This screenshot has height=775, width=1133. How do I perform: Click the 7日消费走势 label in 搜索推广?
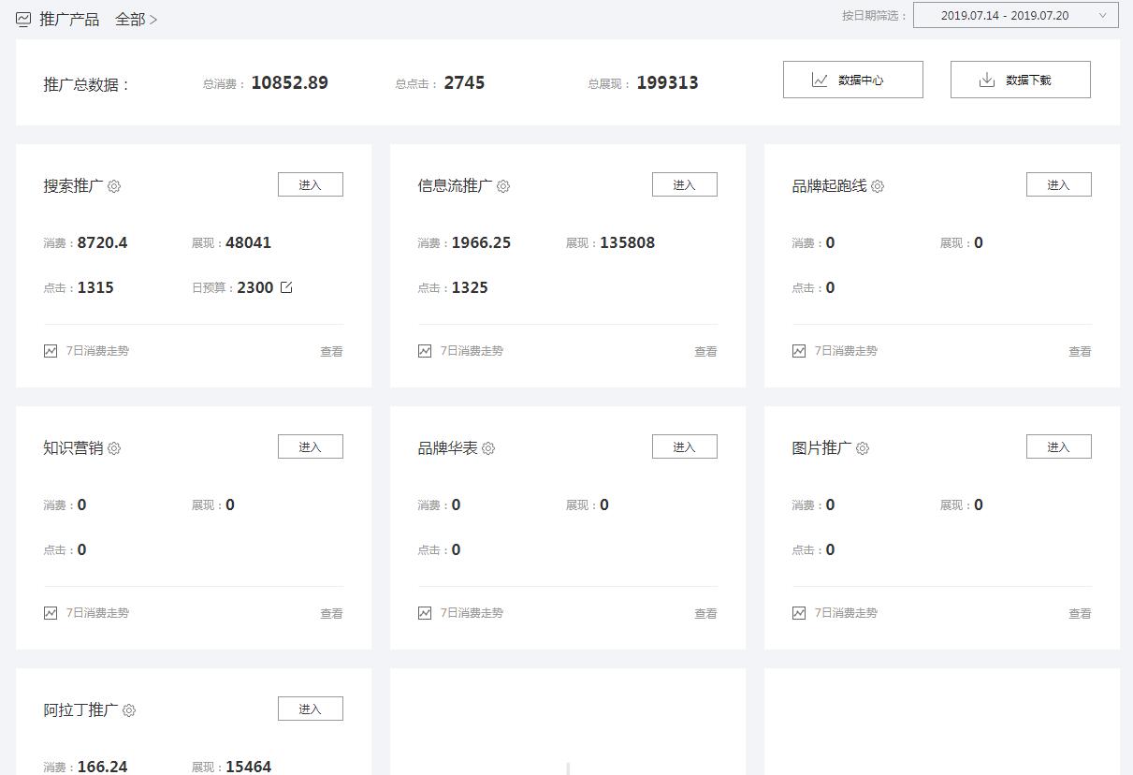97,351
